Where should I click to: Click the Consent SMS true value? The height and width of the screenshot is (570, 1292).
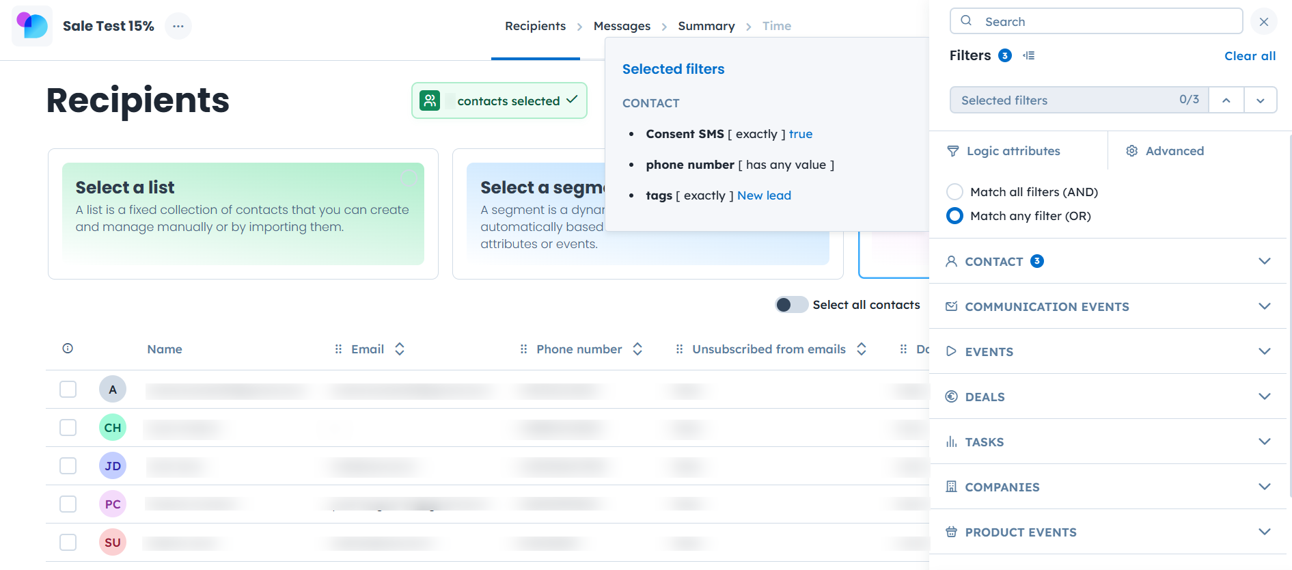(801, 134)
